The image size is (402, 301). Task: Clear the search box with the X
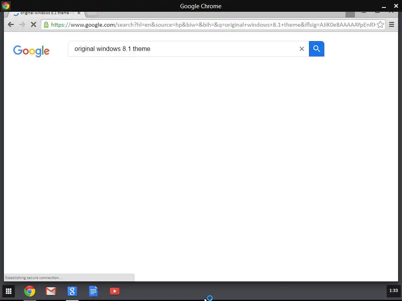(302, 49)
